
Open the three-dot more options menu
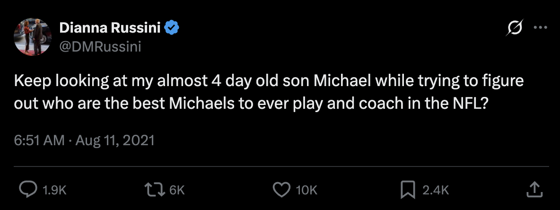(x=540, y=28)
